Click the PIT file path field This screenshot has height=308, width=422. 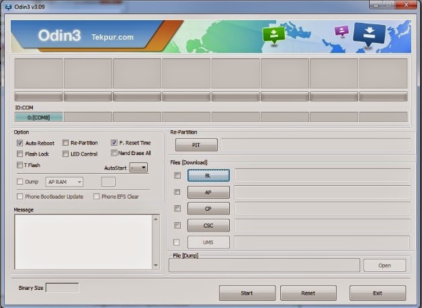pos(316,145)
